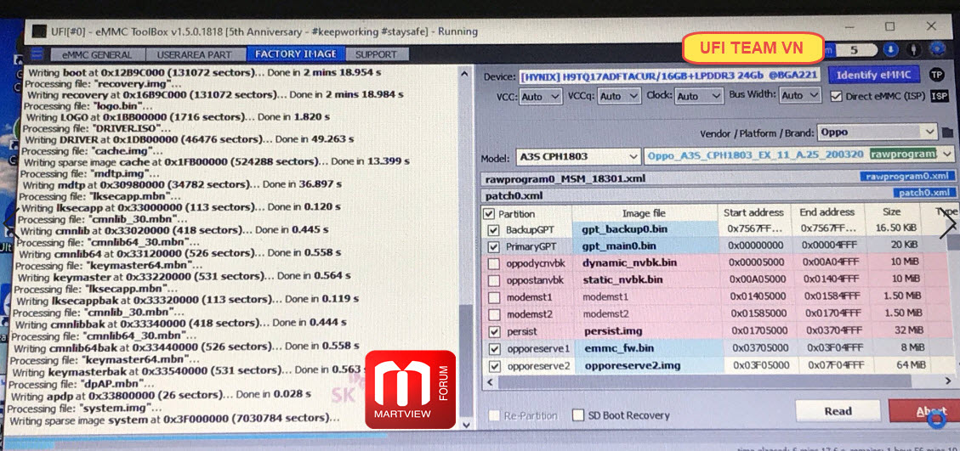
Task: Click the patch0.xml link
Action: click(x=924, y=193)
